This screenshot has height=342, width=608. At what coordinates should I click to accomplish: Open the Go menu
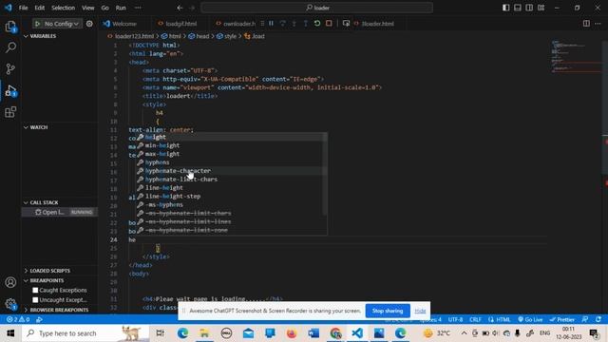tap(104, 8)
